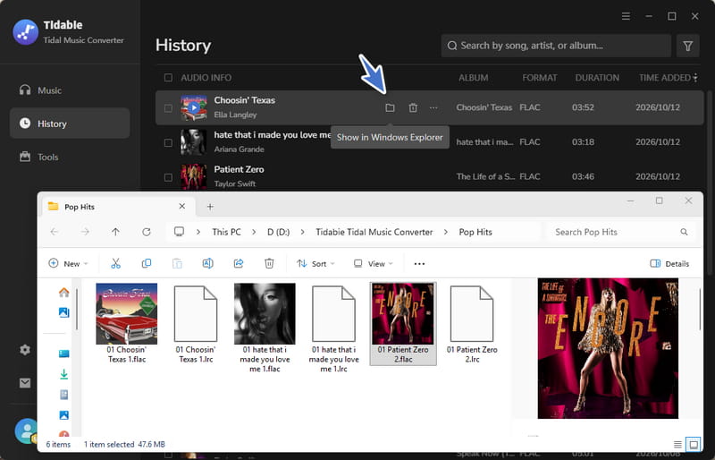Image resolution: width=715 pixels, height=460 pixels.
Task: Click Delete trash icon in Explorer toolbar
Action: (x=269, y=264)
